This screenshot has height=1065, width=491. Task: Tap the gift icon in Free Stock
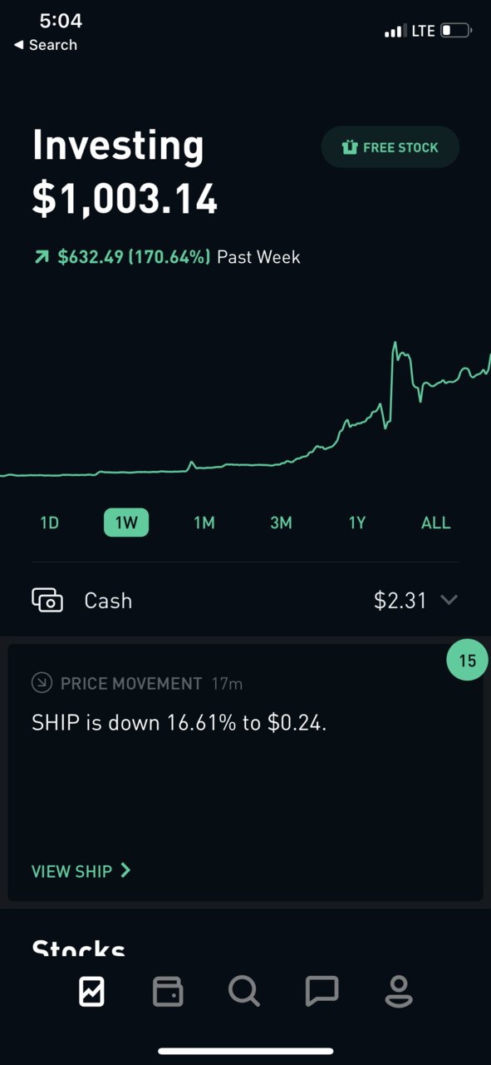pos(350,147)
